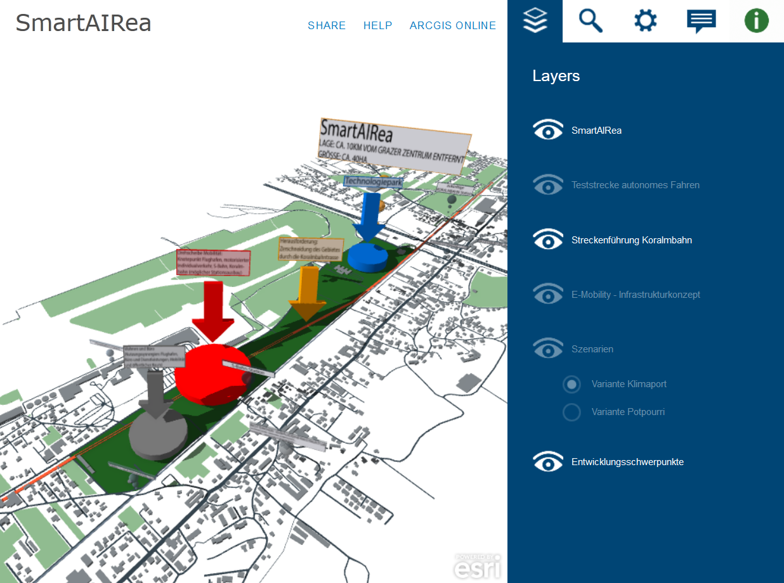The height and width of the screenshot is (583, 784).
Task: Click the E-Mobility - Infrastrukturkonzept label
Action: (636, 295)
